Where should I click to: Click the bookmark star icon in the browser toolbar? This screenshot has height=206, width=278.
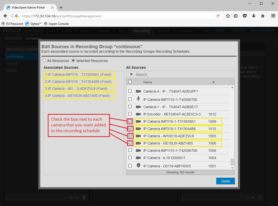click(228, 16)
